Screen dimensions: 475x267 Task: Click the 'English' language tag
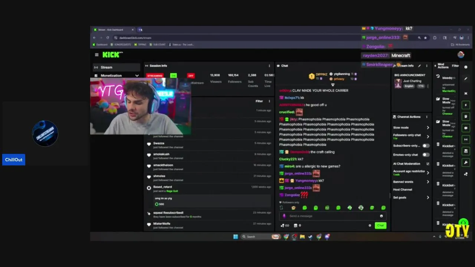coord(409,86)
